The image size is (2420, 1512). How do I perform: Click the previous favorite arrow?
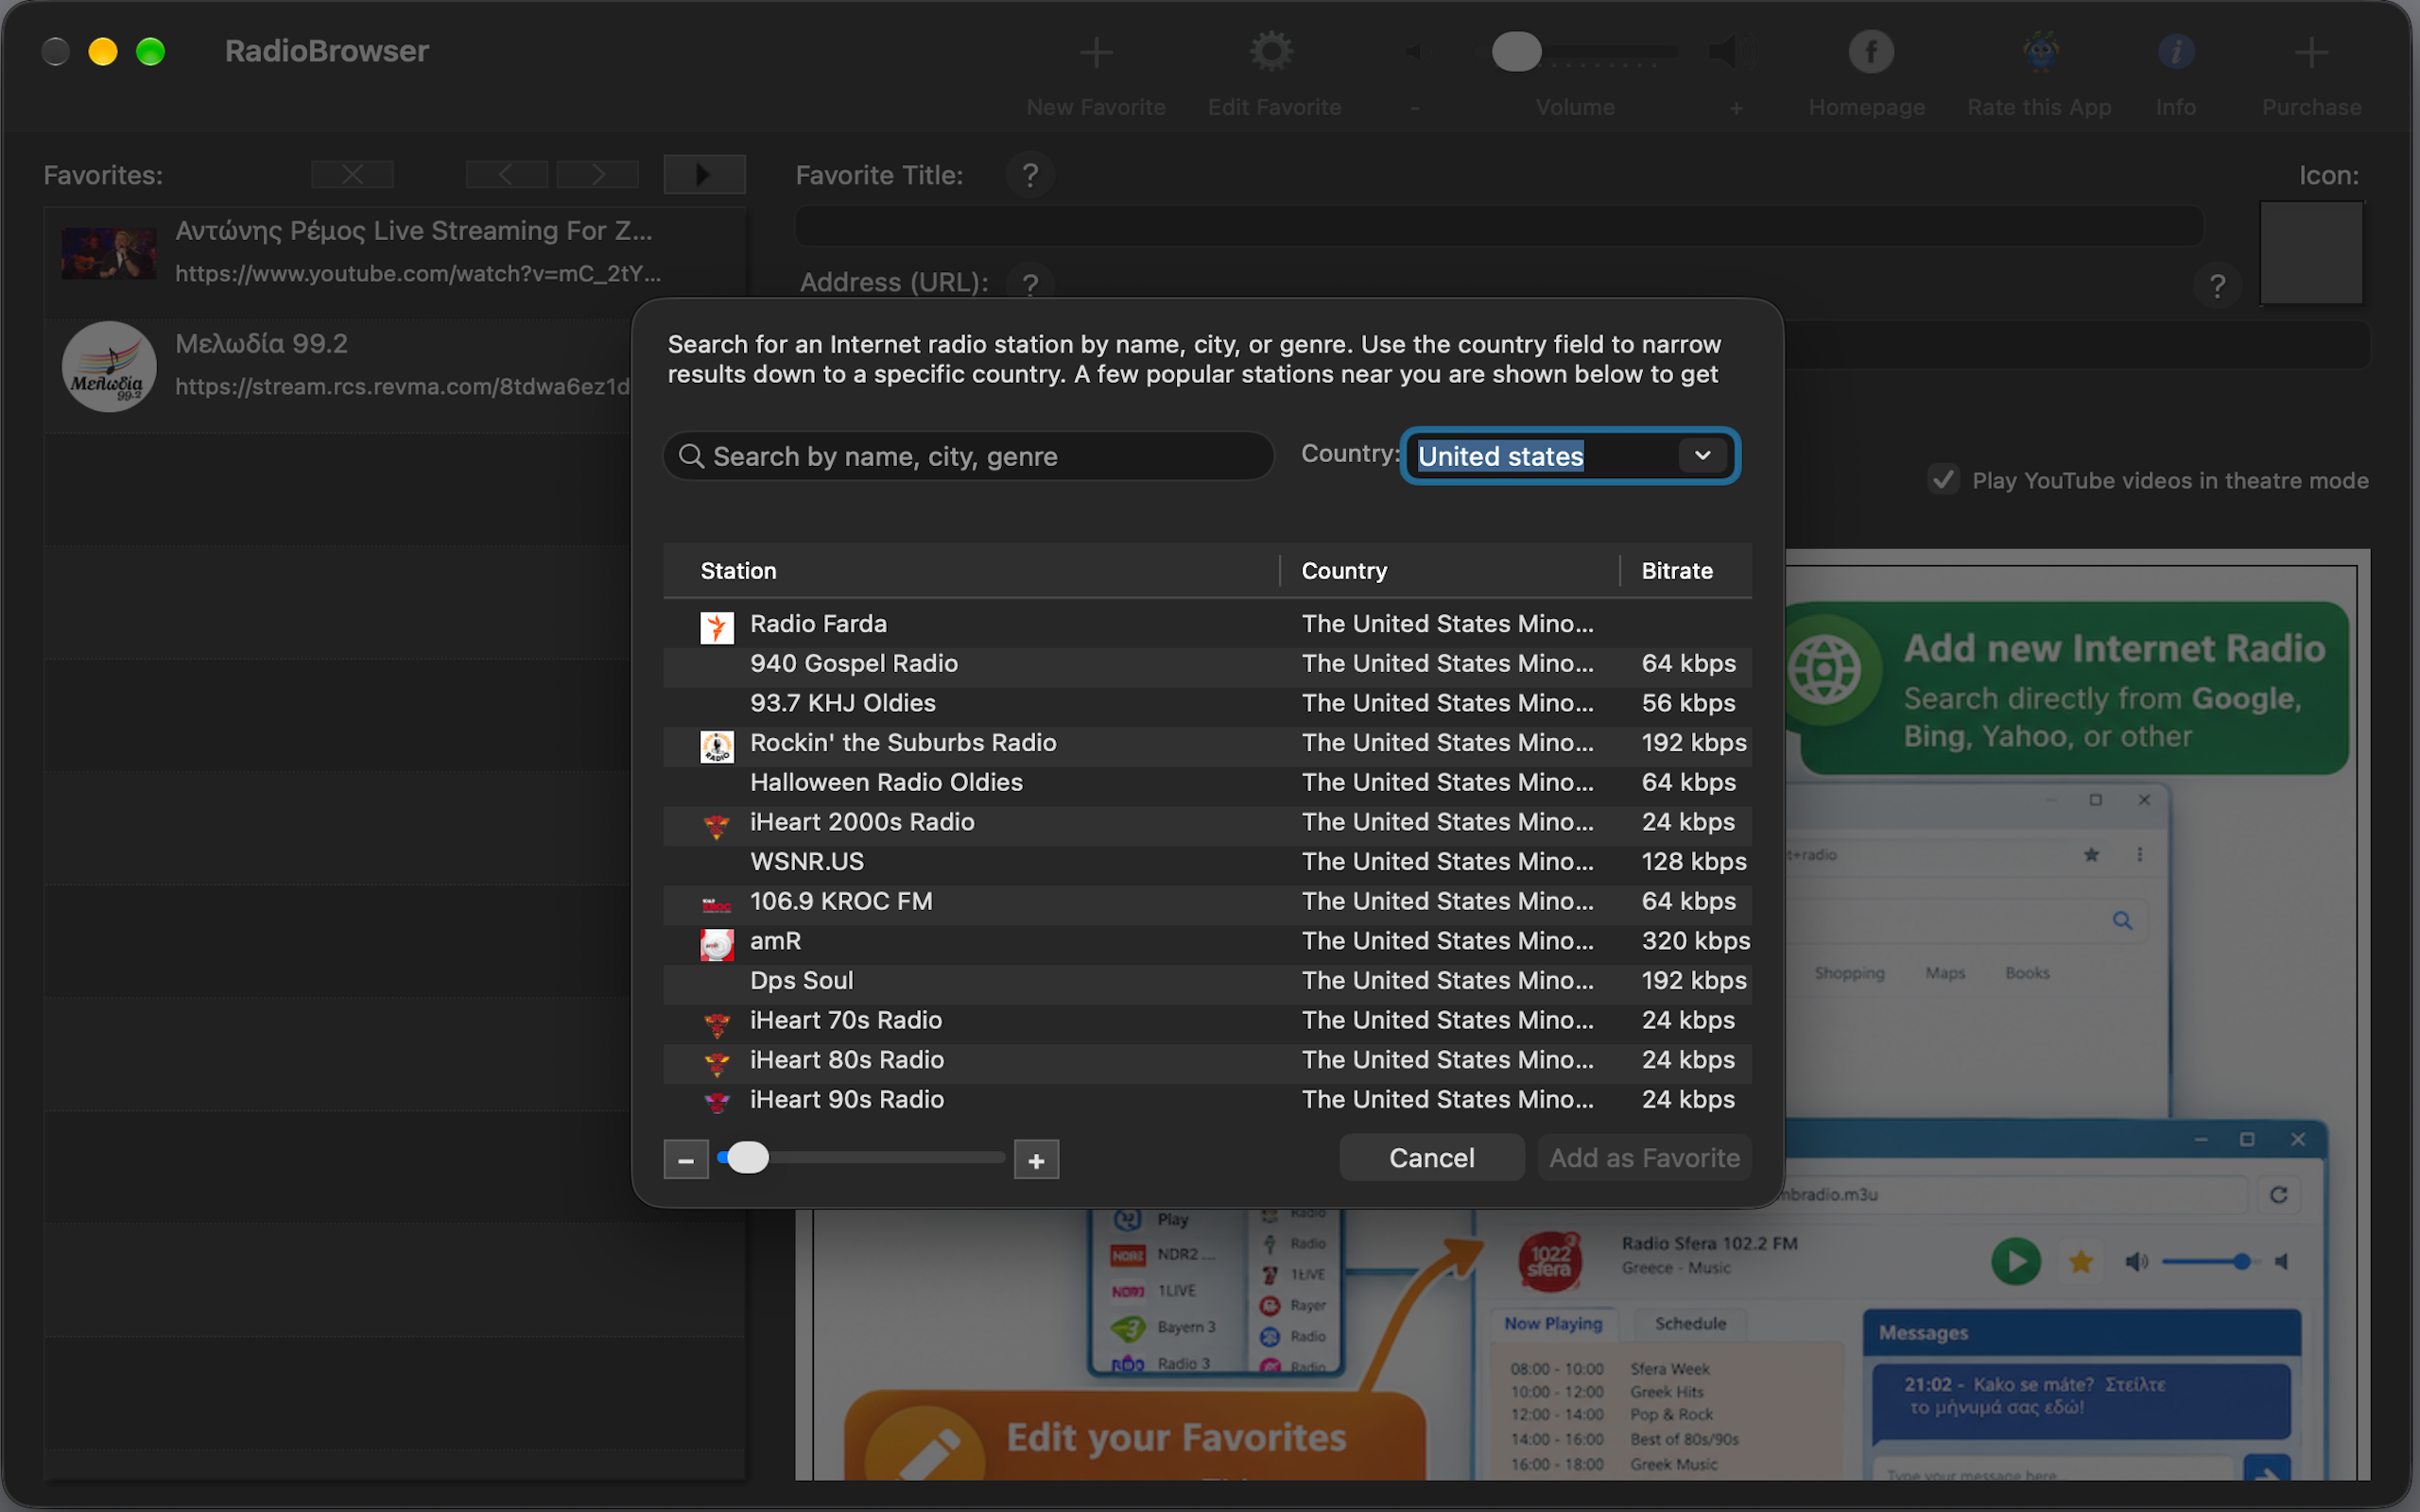(x=506, y=175)
